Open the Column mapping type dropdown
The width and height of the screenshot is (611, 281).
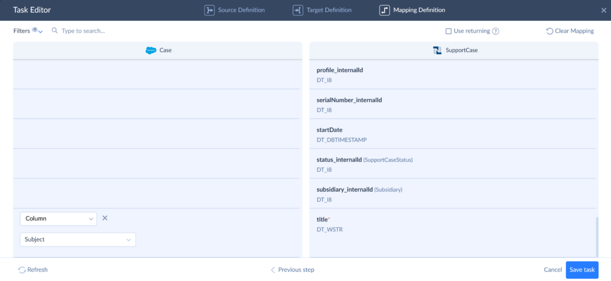point(58,218)
